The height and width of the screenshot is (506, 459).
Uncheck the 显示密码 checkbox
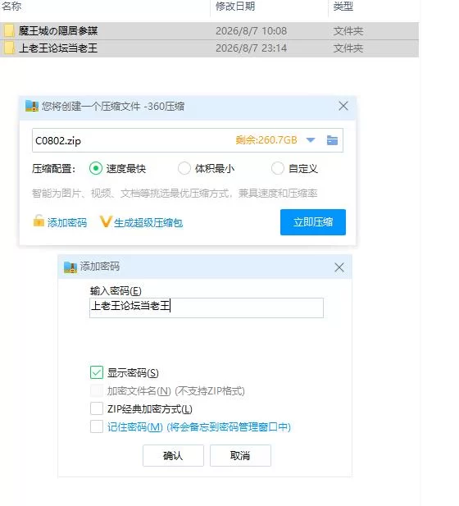[97, 372]
